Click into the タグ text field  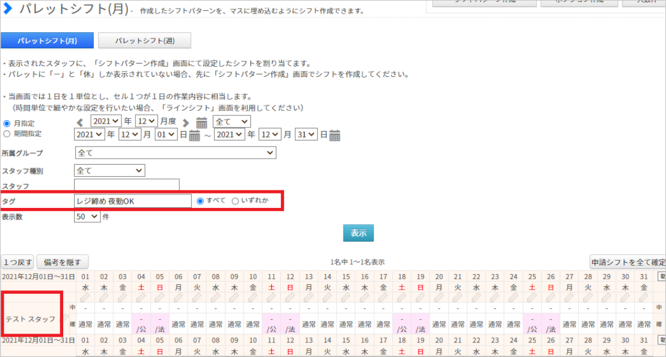(132, 201)
